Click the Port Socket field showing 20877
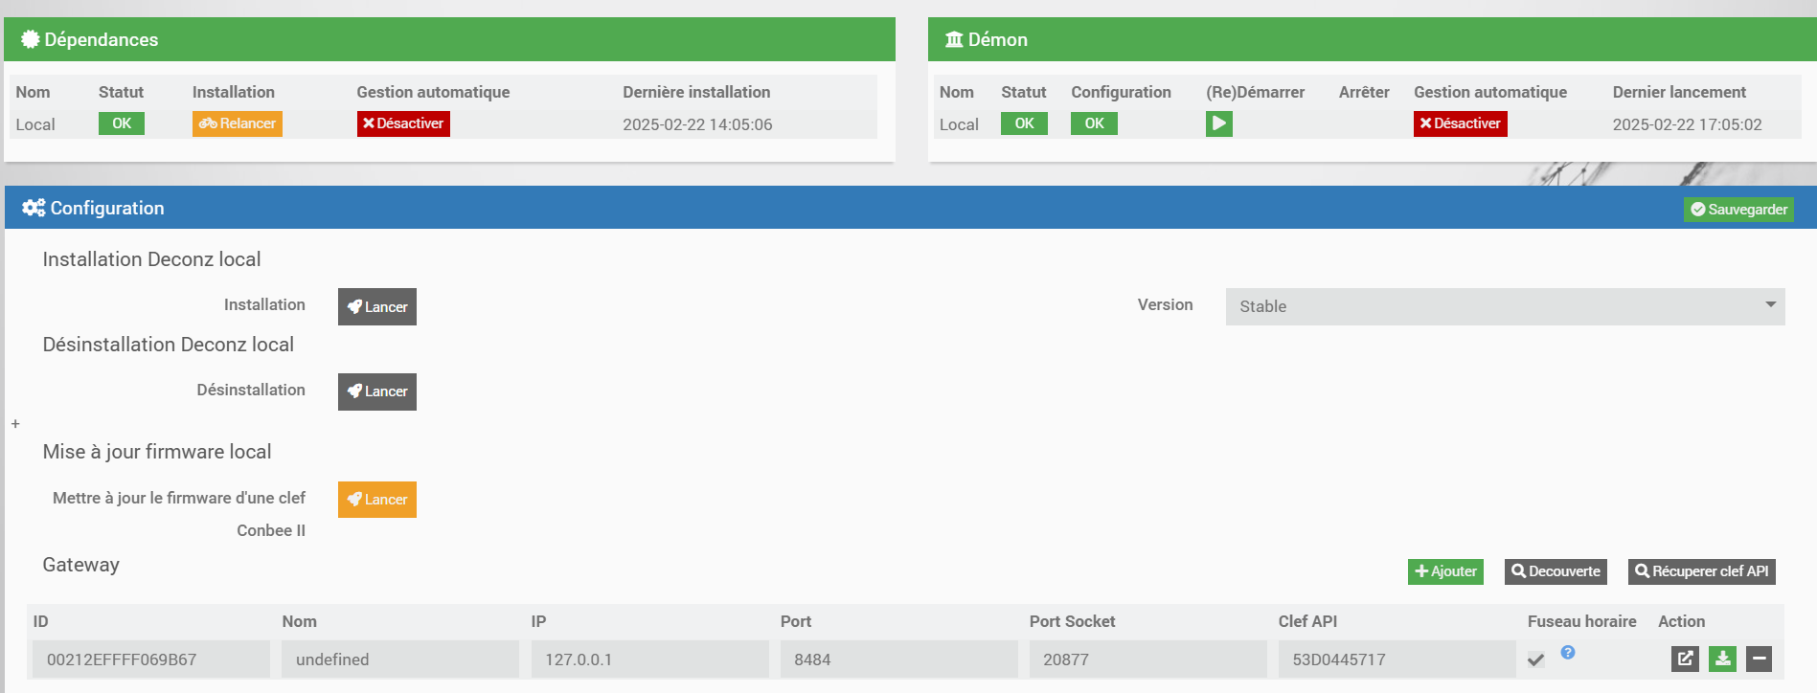Image resolution: width=1817 pixels, height=693 pixels. pos(1147,659)
